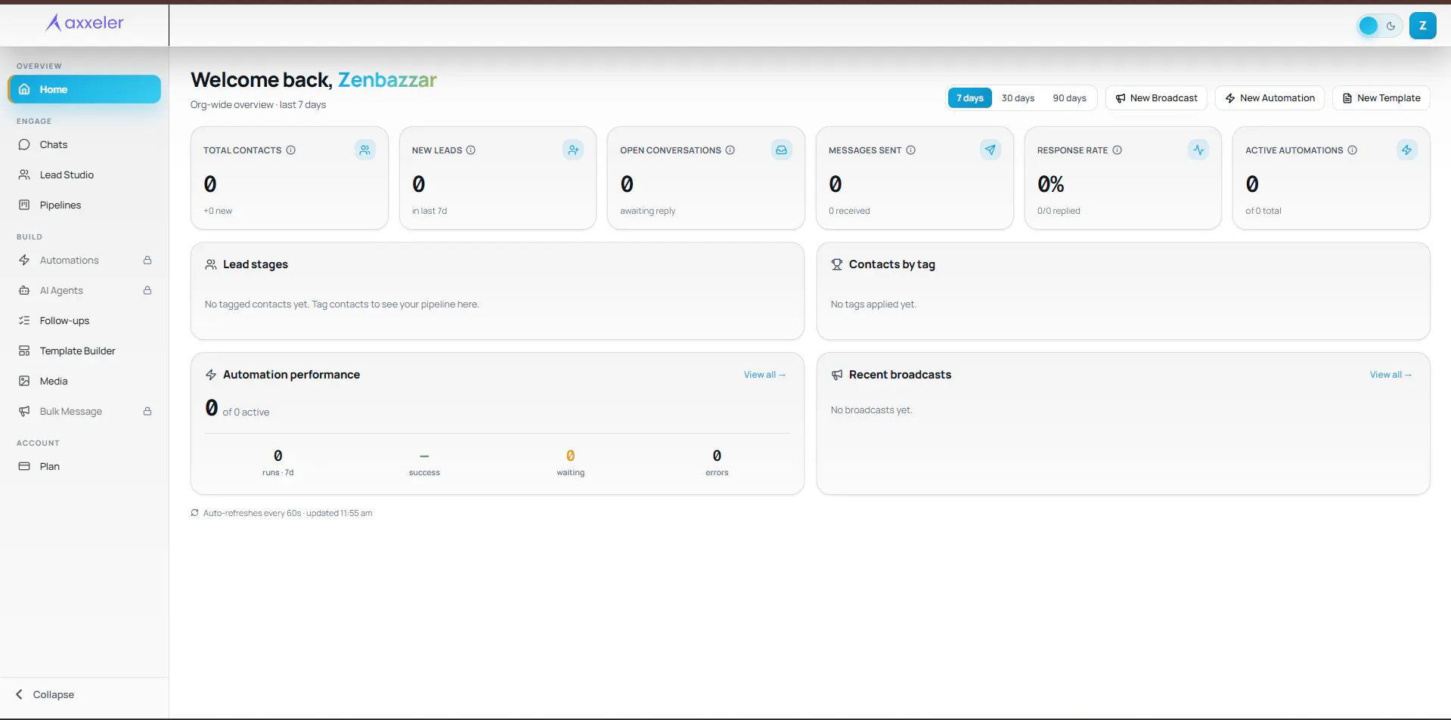The height and width of the screenshot is (720, 1451).
Task: Go to Home in sidebar
Action: pos(84,89)
